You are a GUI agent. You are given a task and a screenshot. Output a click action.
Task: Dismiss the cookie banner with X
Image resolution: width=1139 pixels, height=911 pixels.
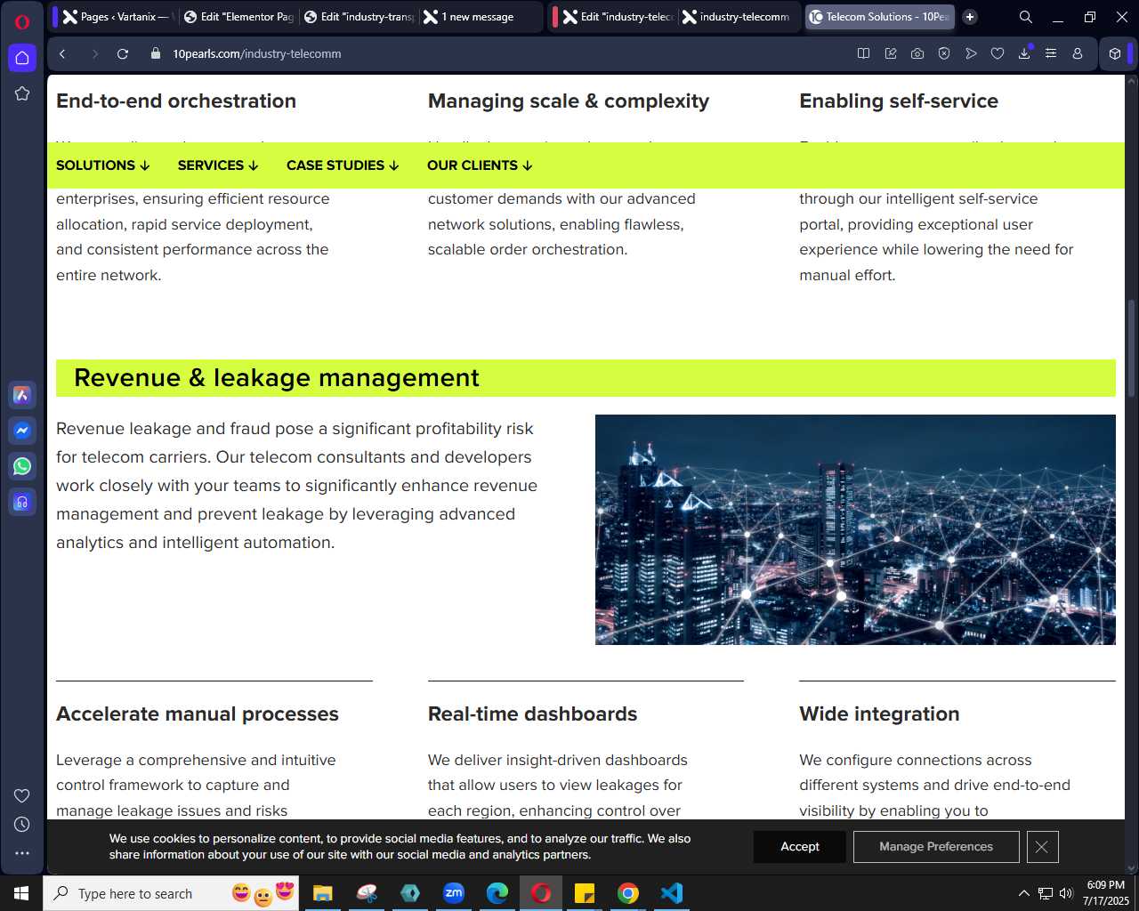click(1042, 847)
